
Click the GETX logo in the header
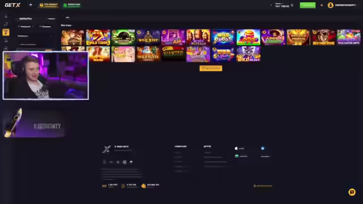[12, 5]
